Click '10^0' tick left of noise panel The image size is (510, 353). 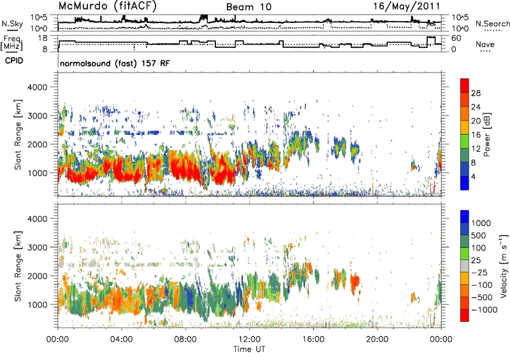[39, 29]
